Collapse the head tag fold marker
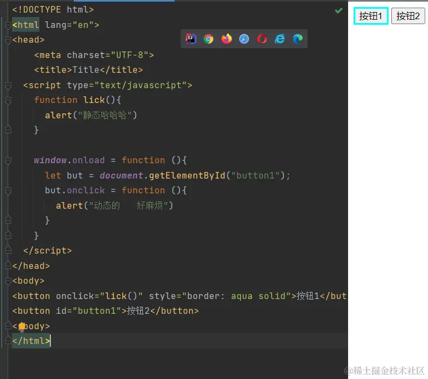This screenshot has height=379, width=428. (8, 41)
